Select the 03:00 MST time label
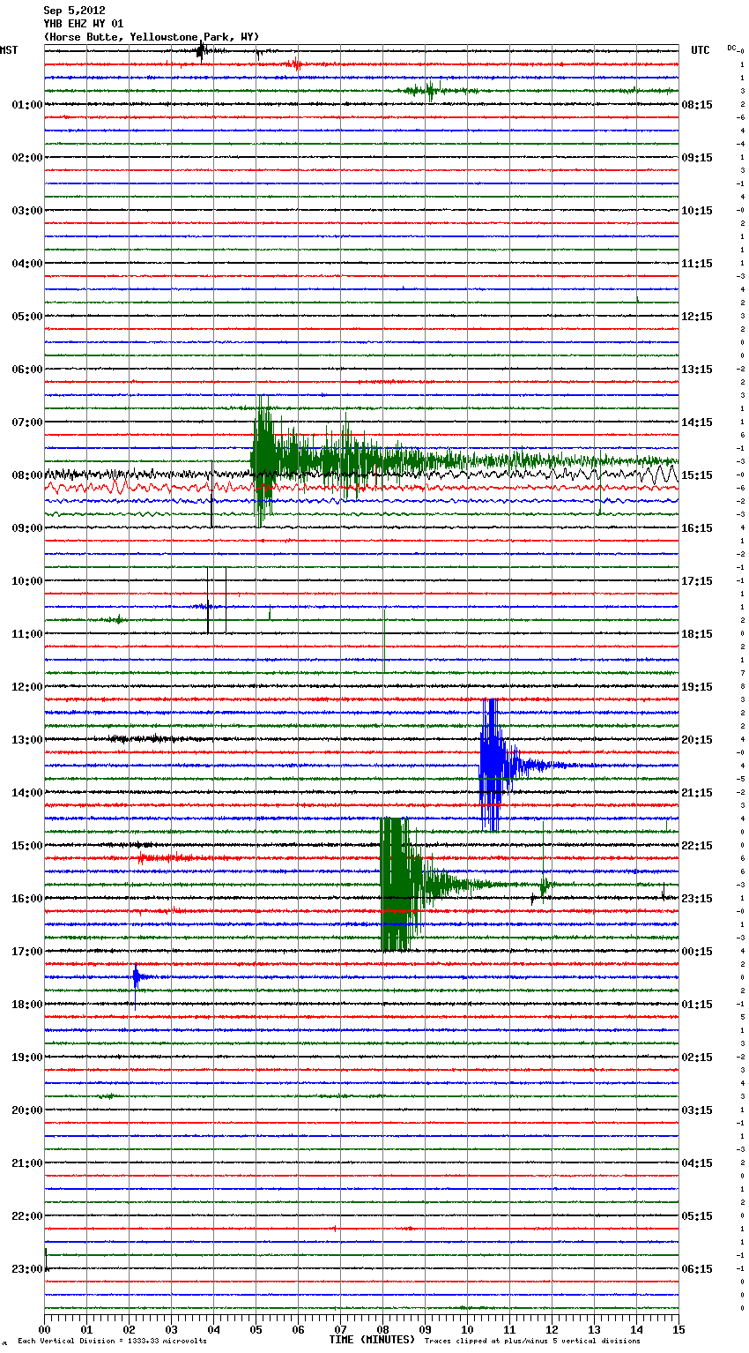The height and width of the screenshot is (1353, 749). (26, 211)
